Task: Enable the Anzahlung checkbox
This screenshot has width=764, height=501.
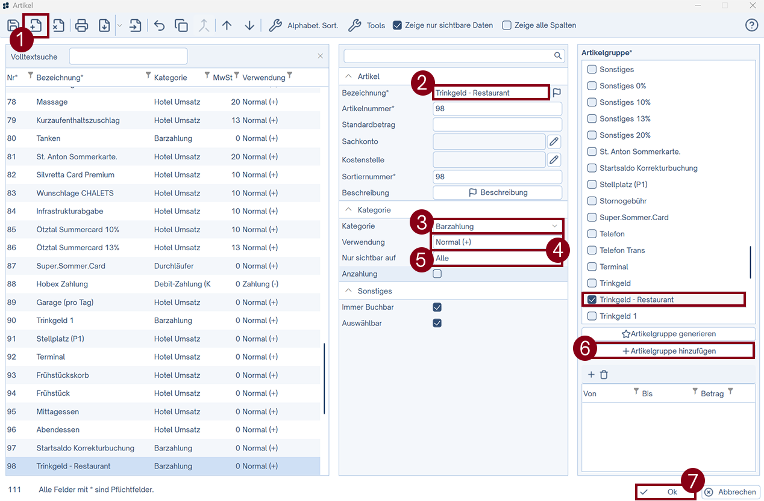Action: [437, 274]
